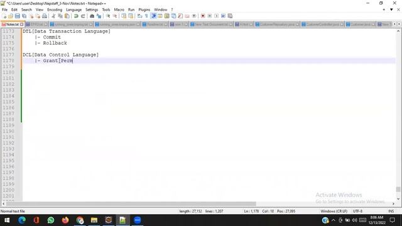This screenshot has width=402, height=226.
Task: Open tab list dropdown arrow at top right
Action: (x=391, y=9)
